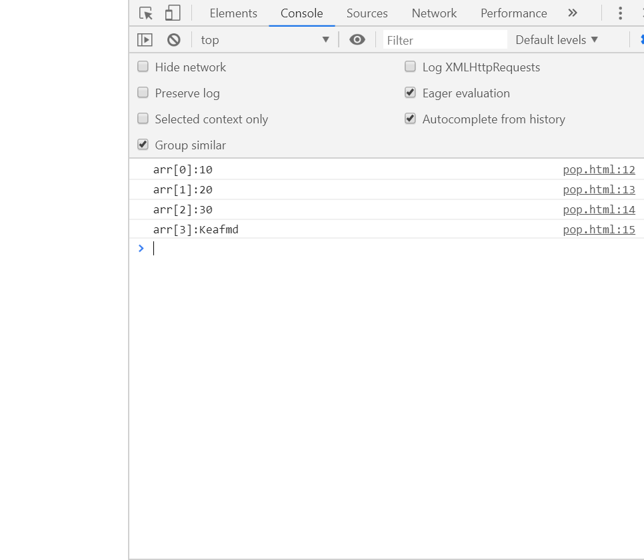Select the arr[1]:20 log message

coord(183,190)
